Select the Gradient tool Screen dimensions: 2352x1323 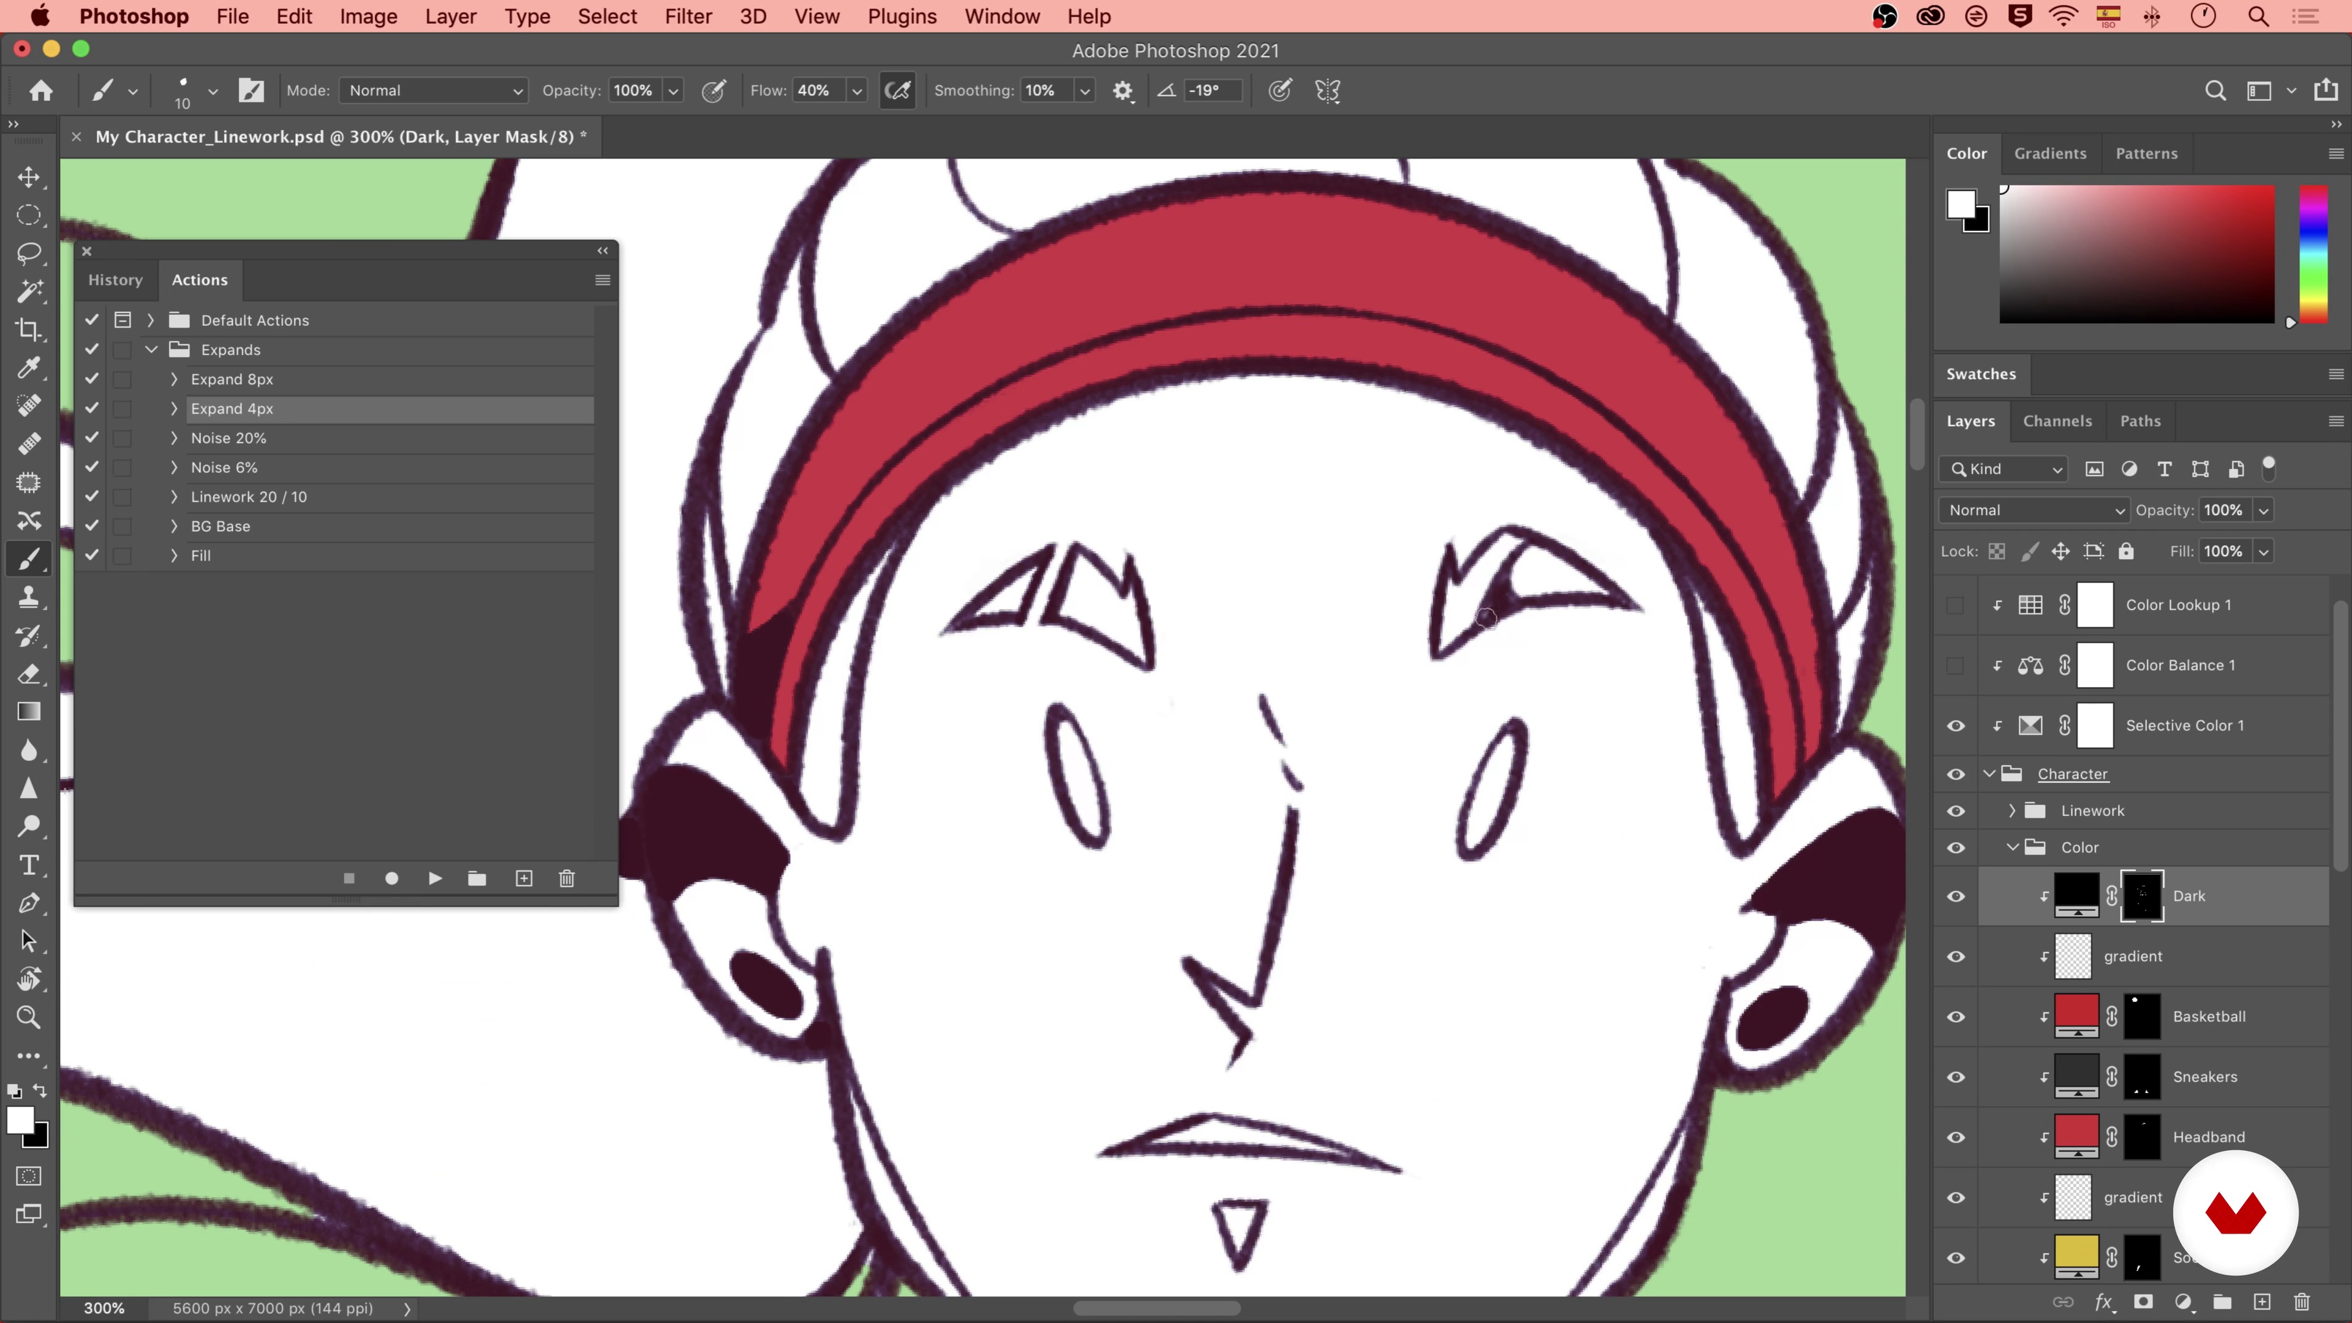coord(28,712)
